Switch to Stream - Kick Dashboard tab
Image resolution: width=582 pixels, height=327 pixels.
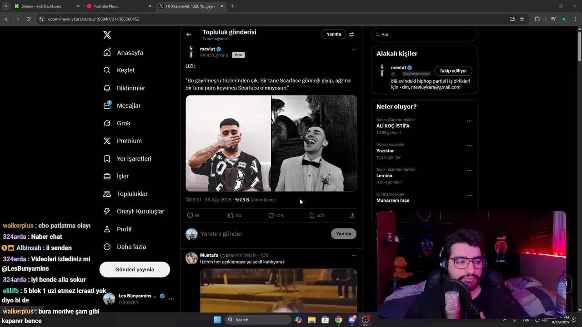point(47,6)
